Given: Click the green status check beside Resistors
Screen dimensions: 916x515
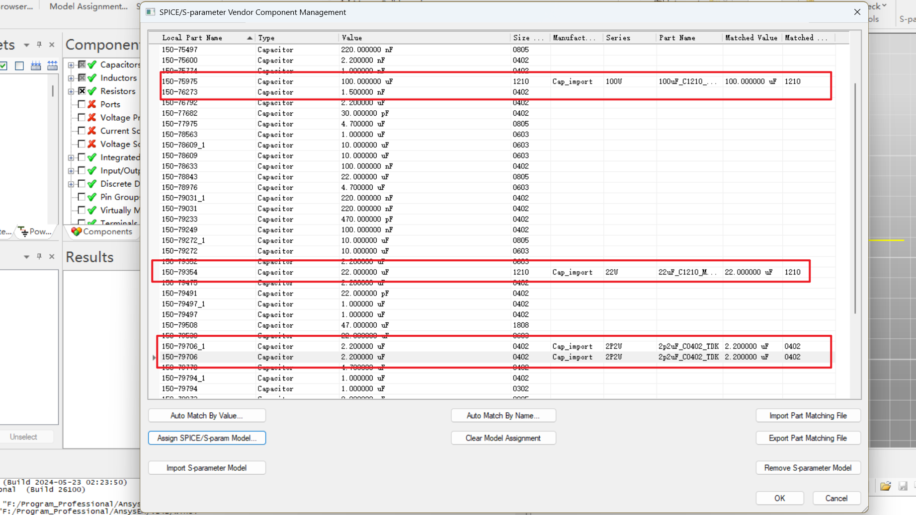Looking at the screenshot, I should [x=92, y=91].
